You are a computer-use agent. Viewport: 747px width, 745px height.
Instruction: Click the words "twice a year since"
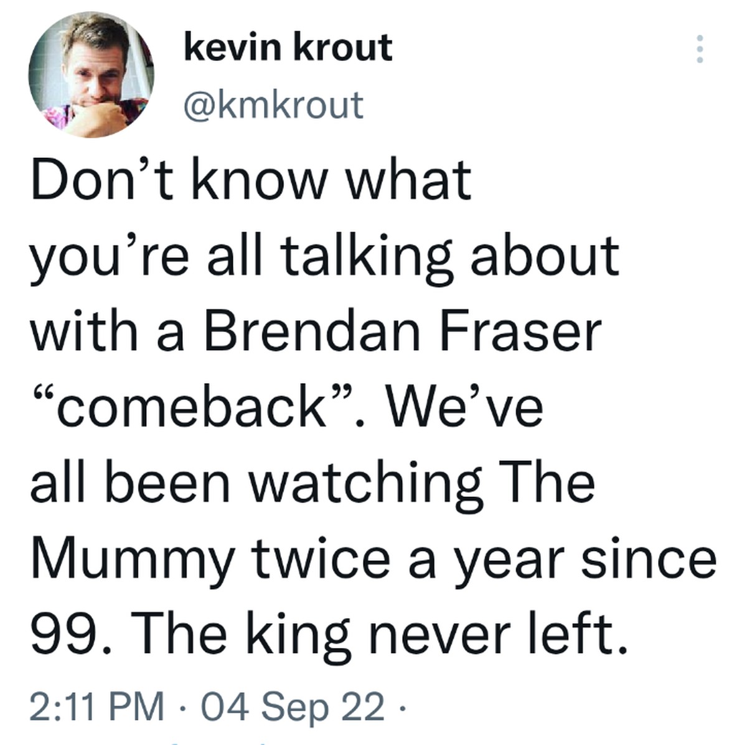pyautogui.click(x=484, y=559)
